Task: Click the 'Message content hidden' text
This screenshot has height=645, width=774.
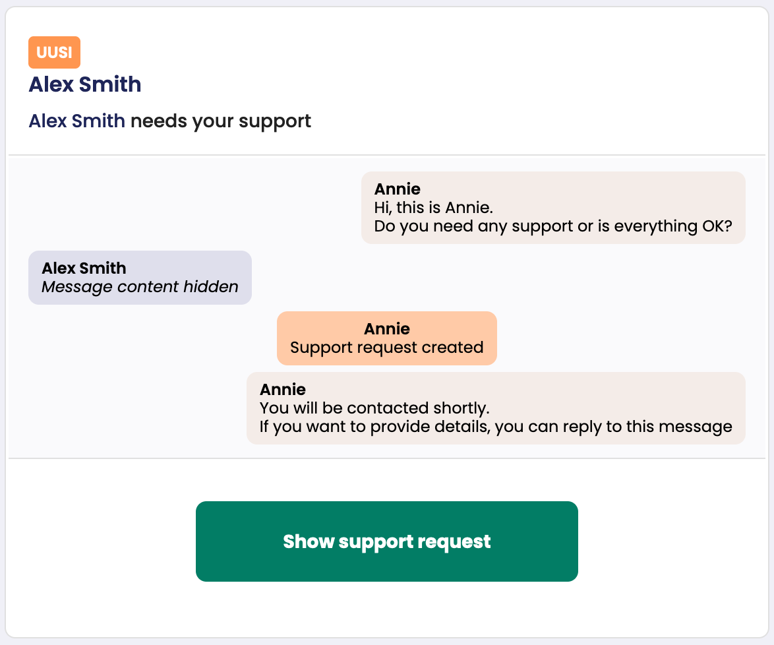Action: pyautogui.click(x=140, y=287)
